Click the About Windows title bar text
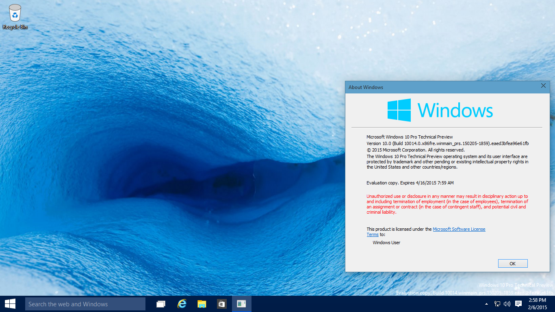The image size is (555, 312). [365, 87]
